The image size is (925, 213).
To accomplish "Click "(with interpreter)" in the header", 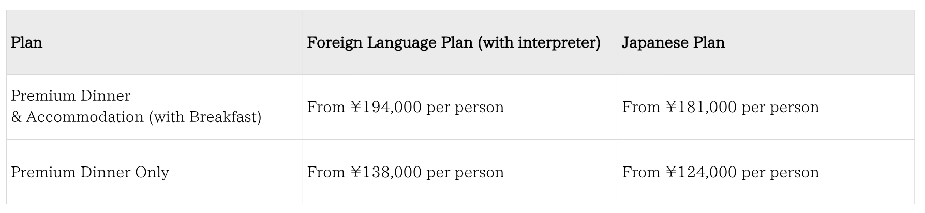I will (x=539, y=42).
